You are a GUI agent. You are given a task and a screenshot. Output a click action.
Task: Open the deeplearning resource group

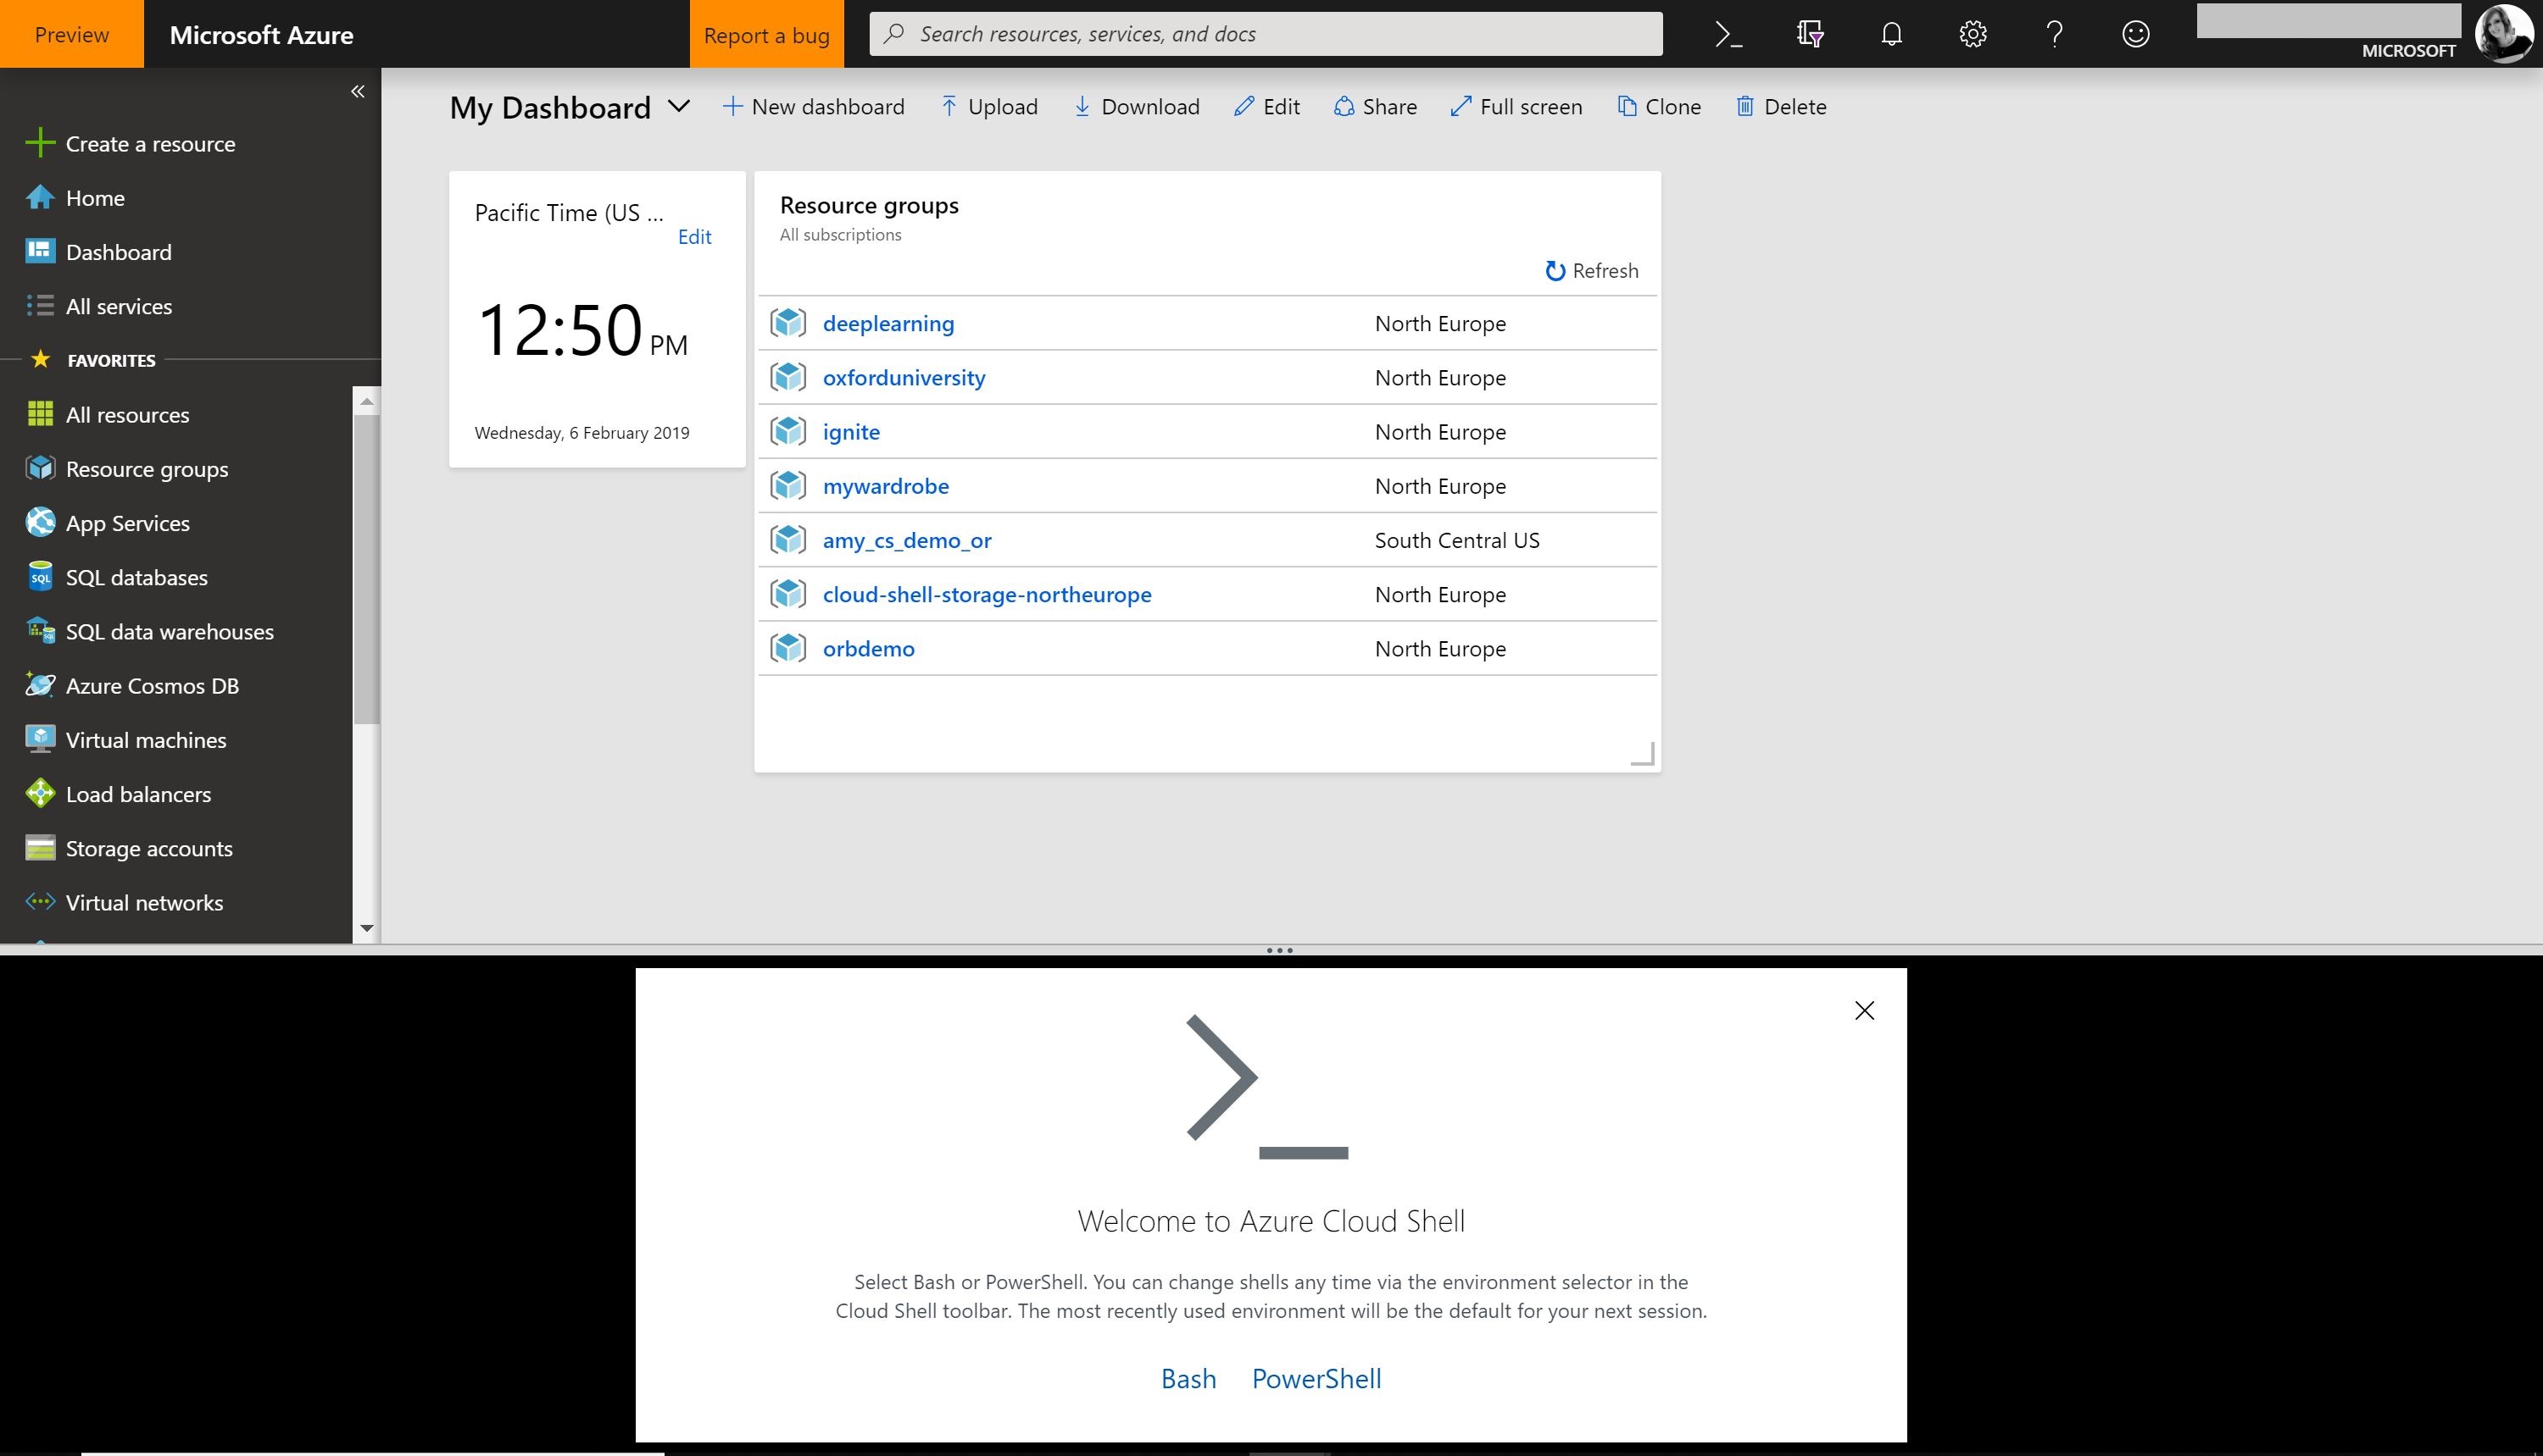[888, 323]
